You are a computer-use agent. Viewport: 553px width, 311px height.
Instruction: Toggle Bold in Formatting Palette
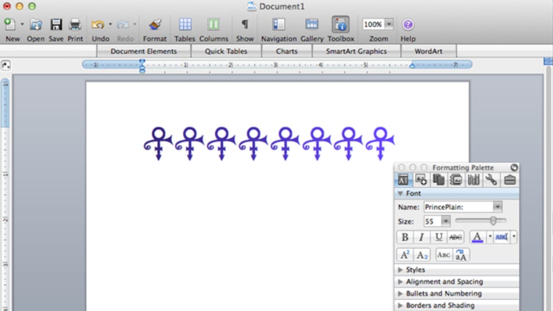click(x=405, y=238)
